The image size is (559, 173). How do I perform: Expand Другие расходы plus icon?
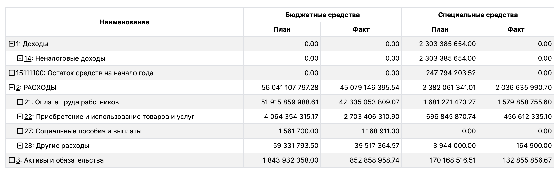20,146
